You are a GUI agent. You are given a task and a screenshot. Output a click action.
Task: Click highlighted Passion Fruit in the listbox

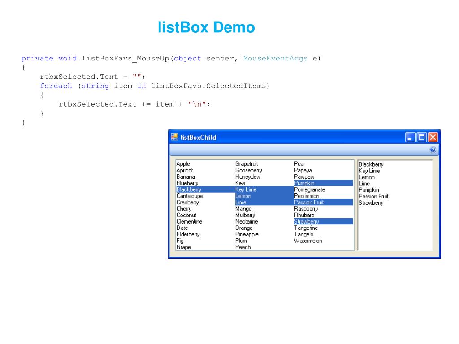tap(323, 202)
